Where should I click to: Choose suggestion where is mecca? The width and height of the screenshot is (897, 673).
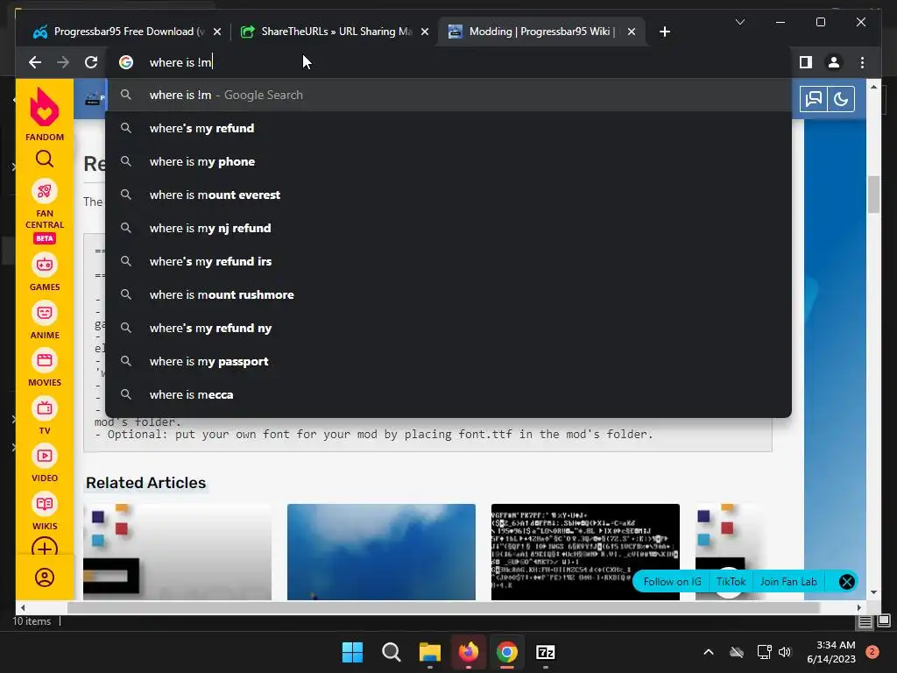tap(448, 394)
